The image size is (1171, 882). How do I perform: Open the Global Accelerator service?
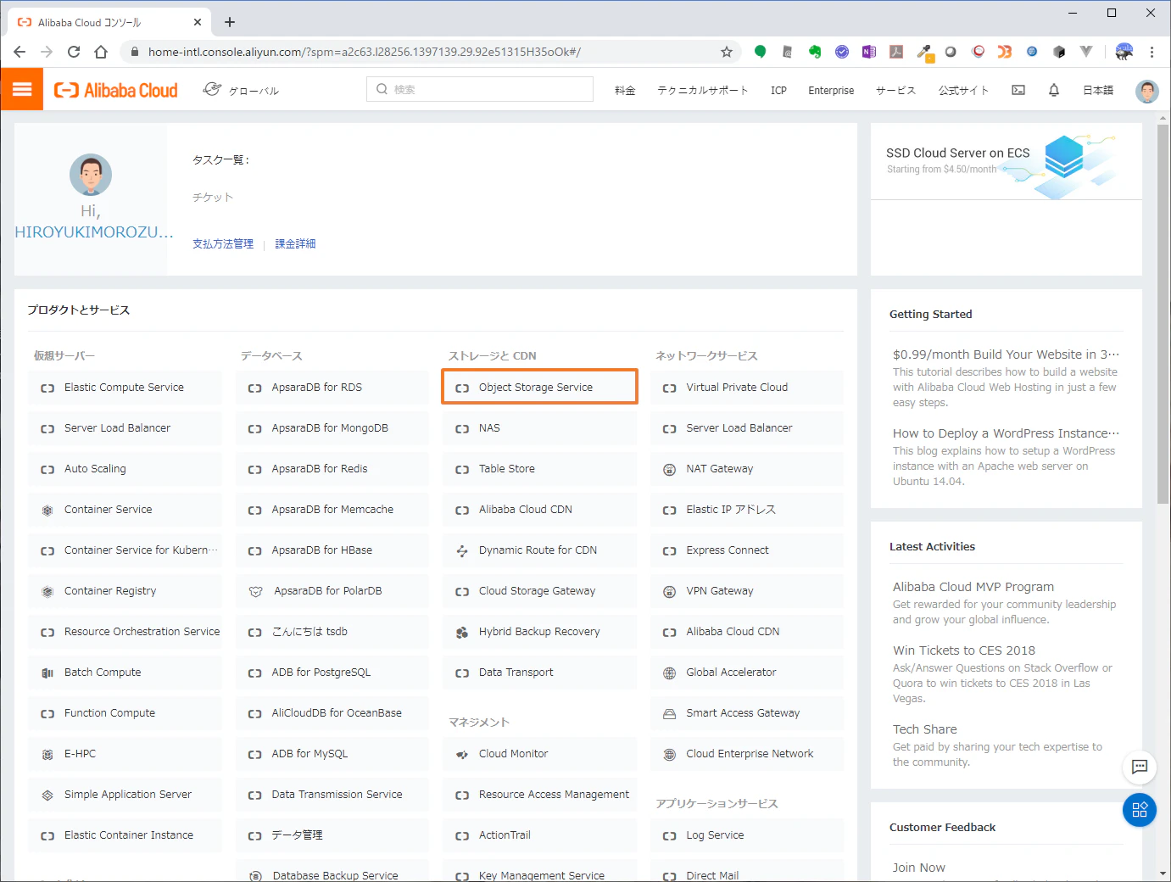[747, 672]
